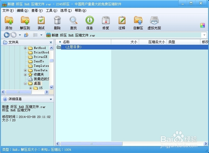Click folder tree scroll-up arrow
Screen dimensions: 209x153
tap(51, 48)
